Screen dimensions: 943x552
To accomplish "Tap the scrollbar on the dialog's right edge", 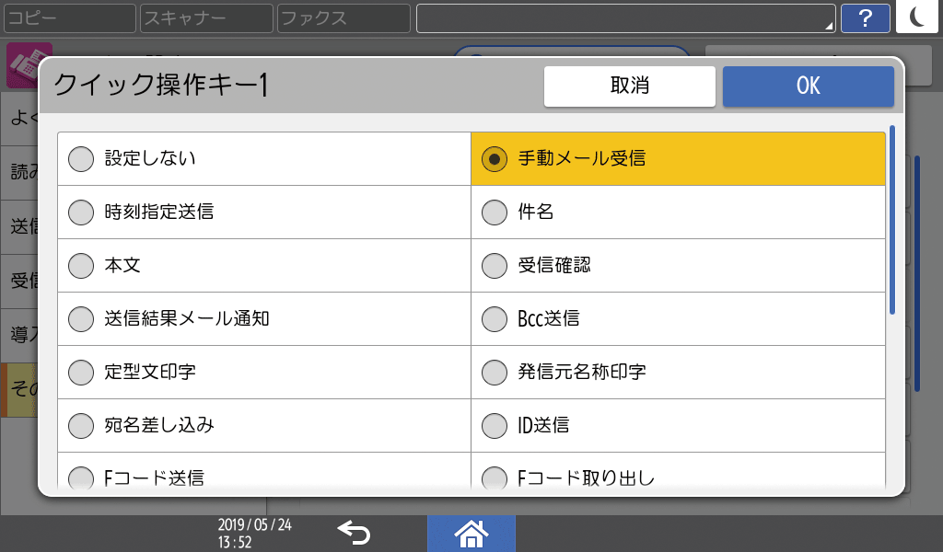I will (x=895, y=212).
